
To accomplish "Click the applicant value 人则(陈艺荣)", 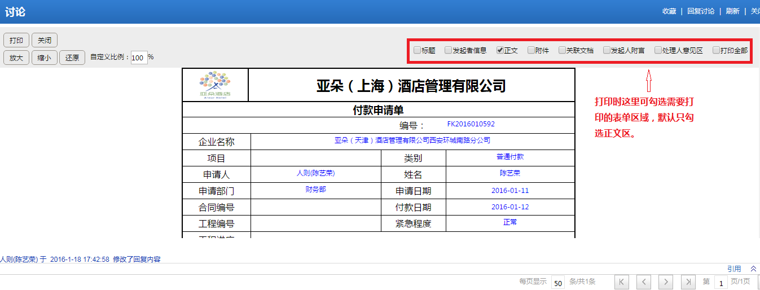I will point(315,173).
